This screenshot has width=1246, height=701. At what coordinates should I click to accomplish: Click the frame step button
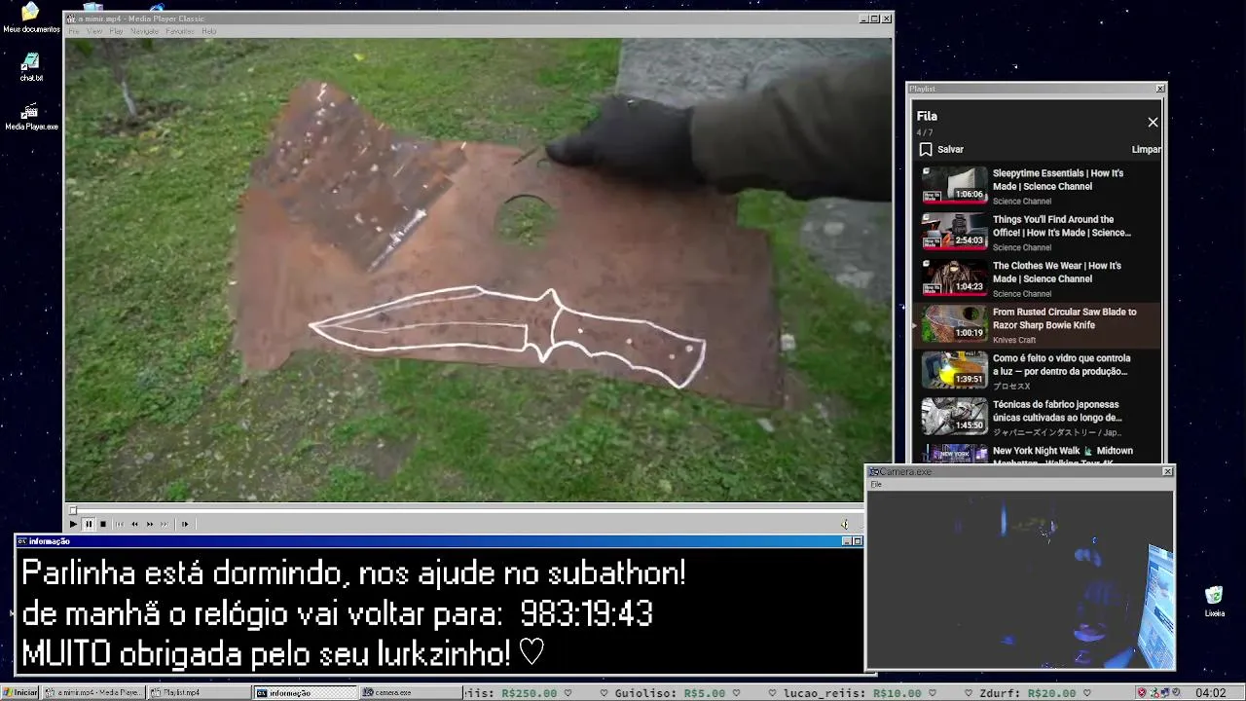(x=185, y=524)
